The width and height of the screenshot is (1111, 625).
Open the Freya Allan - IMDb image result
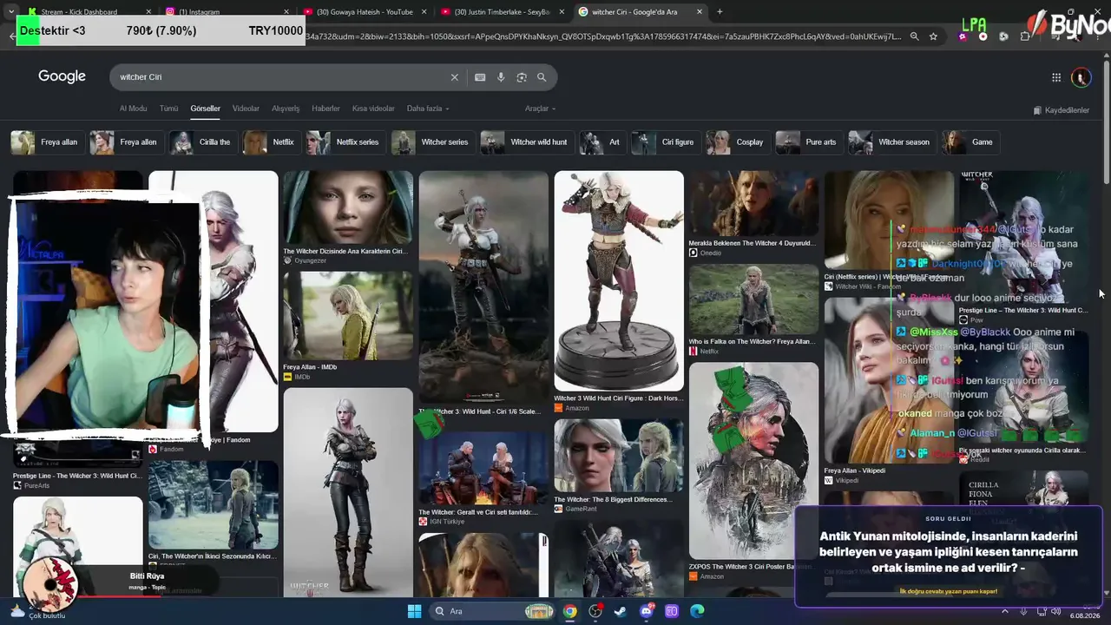click(x=348, y=316)
